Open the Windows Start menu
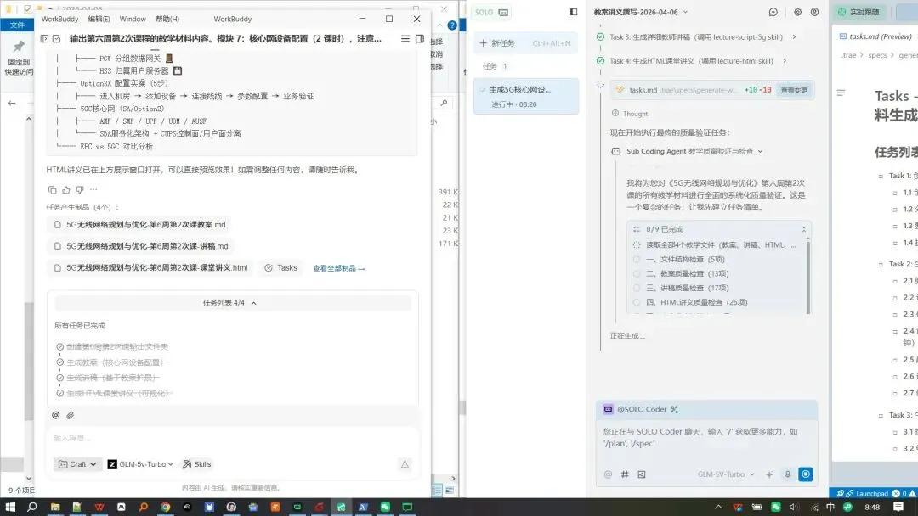 tap(10, 507)
